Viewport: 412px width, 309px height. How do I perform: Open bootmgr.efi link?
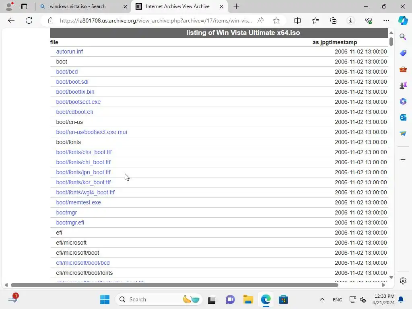[x=70, y=222]
